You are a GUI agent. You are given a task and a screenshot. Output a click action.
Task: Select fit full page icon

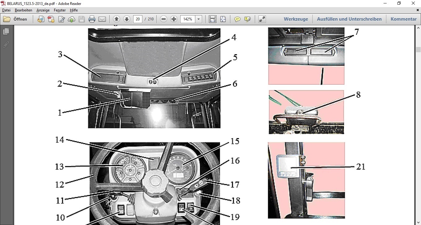point(223,19)
